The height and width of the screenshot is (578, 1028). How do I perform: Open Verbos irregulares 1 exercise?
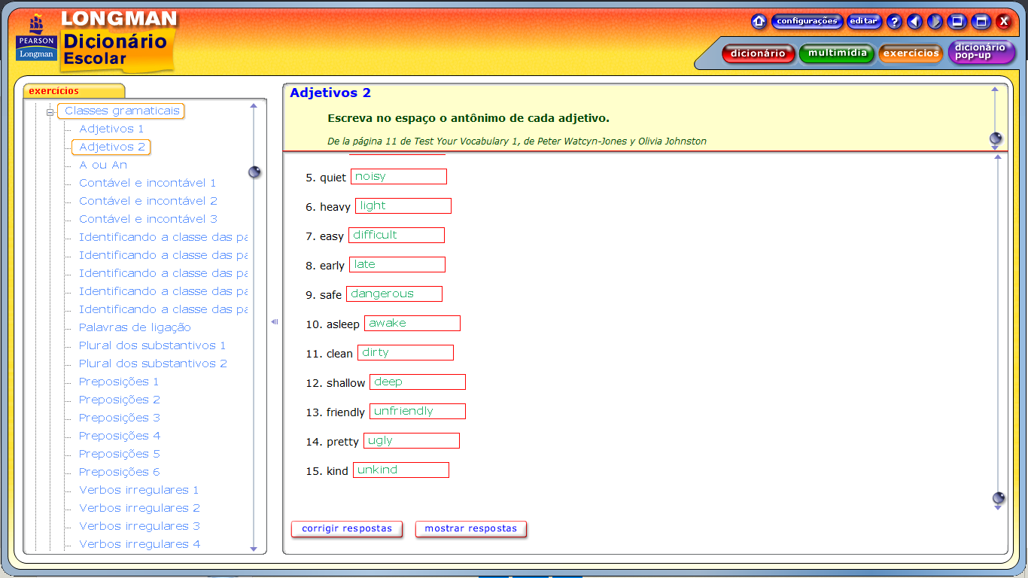click(x=139, y=490)
